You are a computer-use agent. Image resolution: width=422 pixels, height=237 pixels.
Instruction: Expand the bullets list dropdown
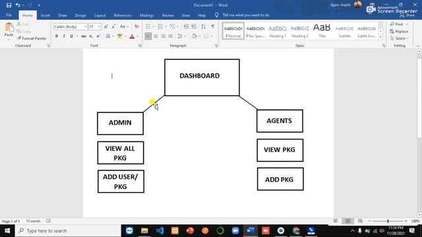coord(154,26)
